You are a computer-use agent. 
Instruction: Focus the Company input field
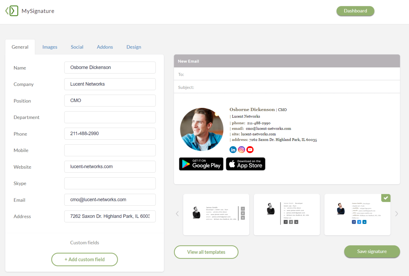[110, 84]
